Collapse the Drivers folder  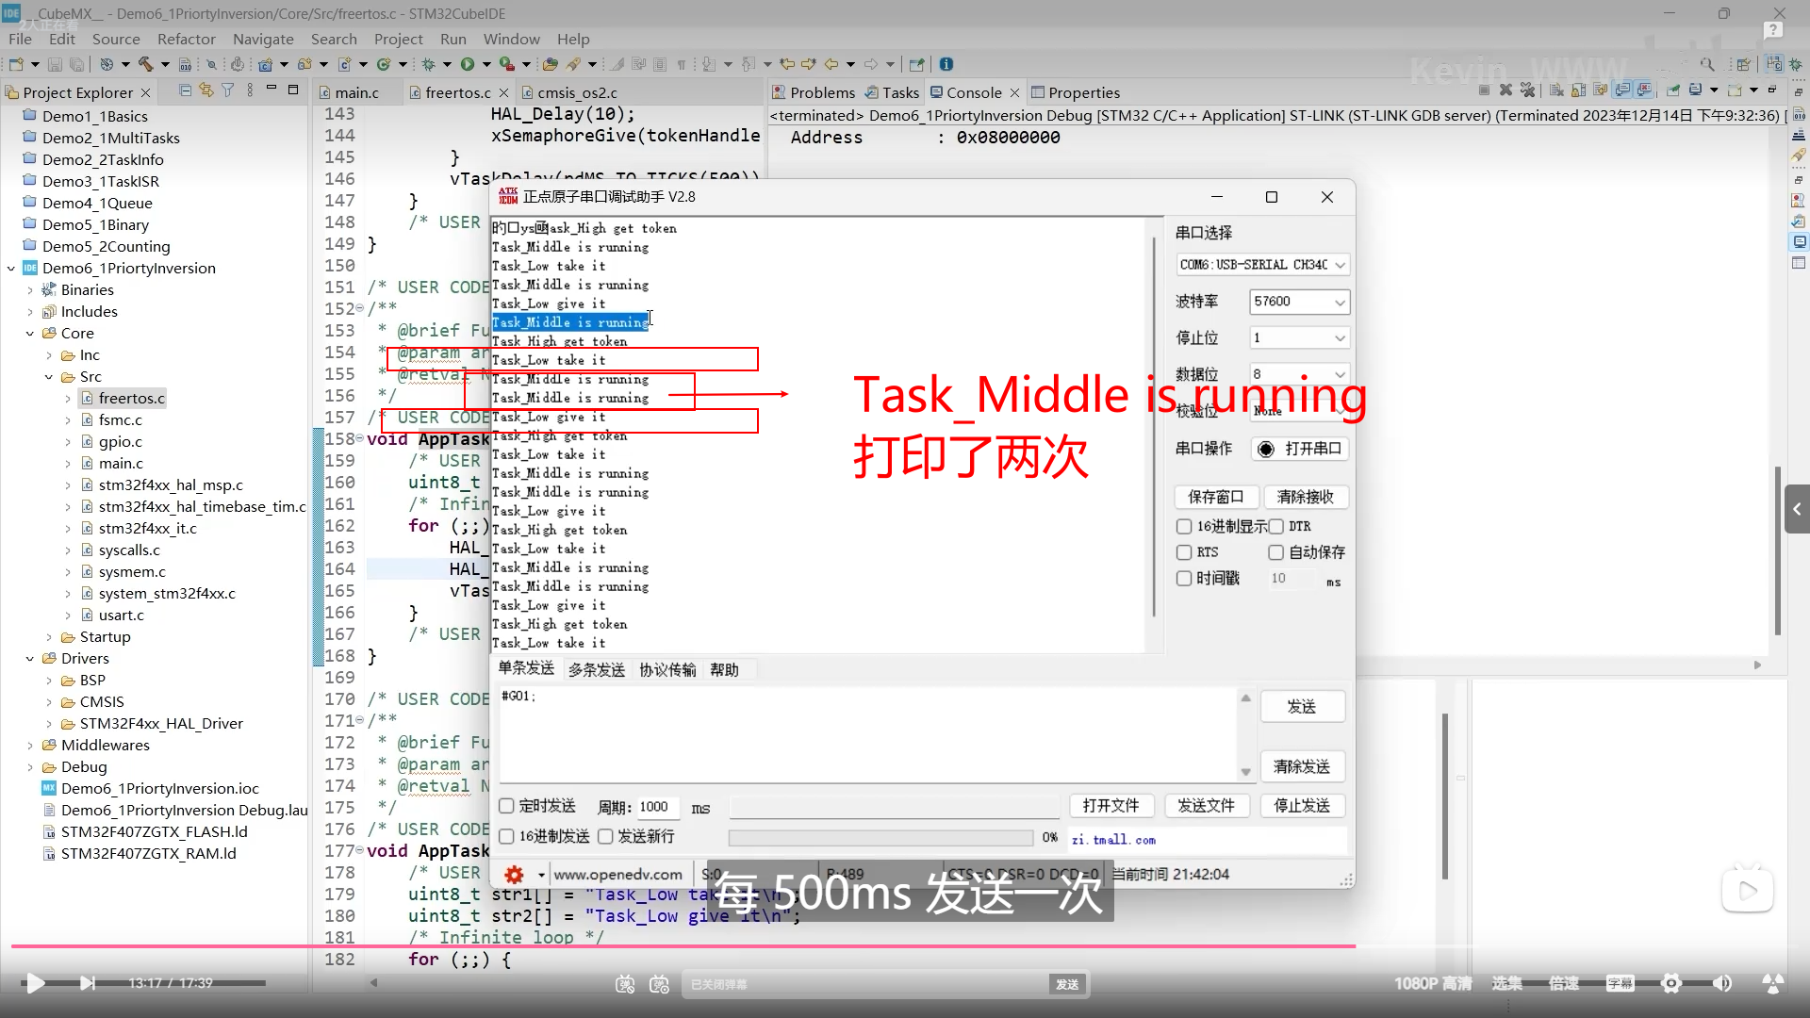(30, 659)
